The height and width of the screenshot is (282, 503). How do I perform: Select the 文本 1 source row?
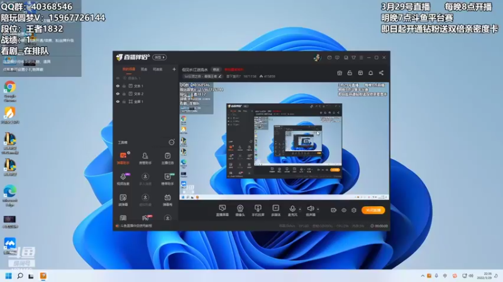[x=146, y=86]
